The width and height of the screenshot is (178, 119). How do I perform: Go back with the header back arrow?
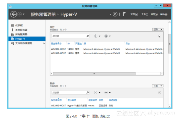[x=14, y=14]
